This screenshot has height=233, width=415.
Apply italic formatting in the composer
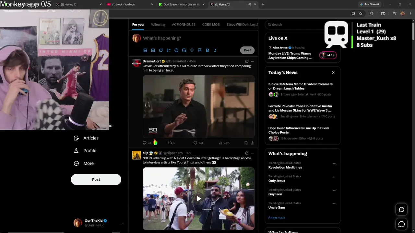[215, 50]
